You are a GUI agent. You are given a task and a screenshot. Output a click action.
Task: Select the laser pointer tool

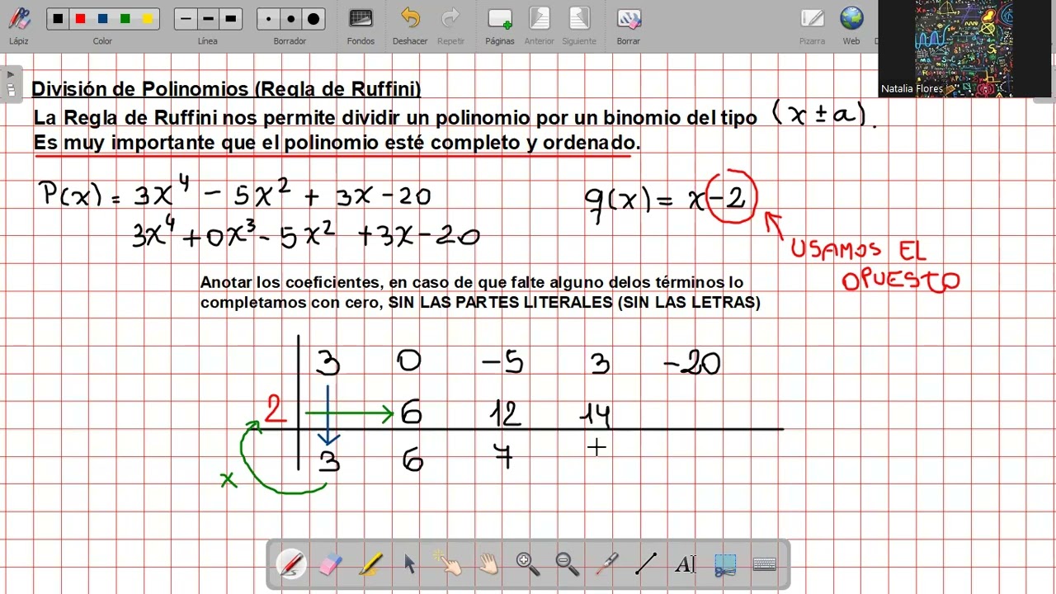click(607, 564)
